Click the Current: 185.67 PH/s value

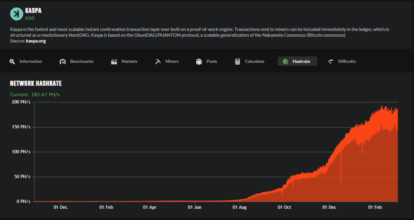35,94
